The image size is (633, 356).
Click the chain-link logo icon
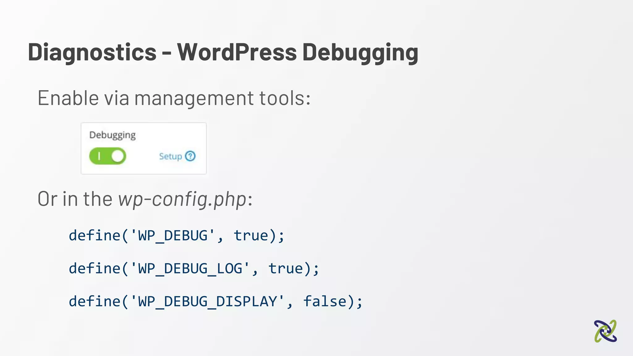tap(605, 331)
